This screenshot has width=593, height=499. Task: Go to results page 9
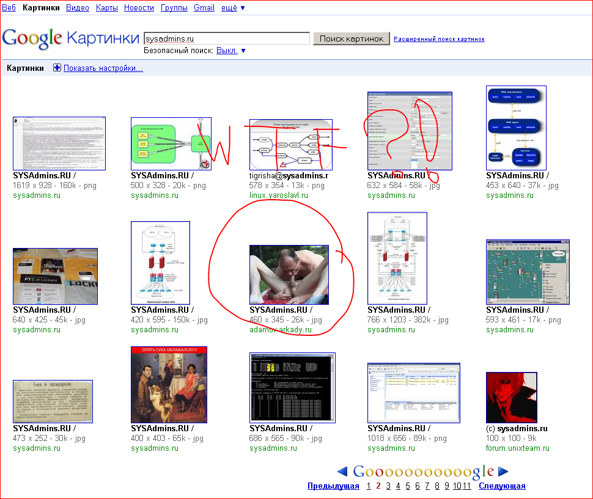point(447,486)
